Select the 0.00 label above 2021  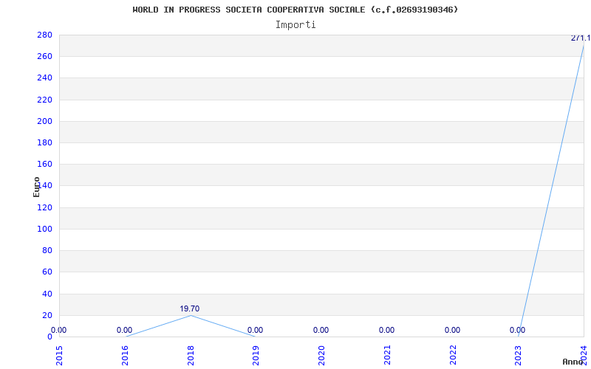click(386, 330)
